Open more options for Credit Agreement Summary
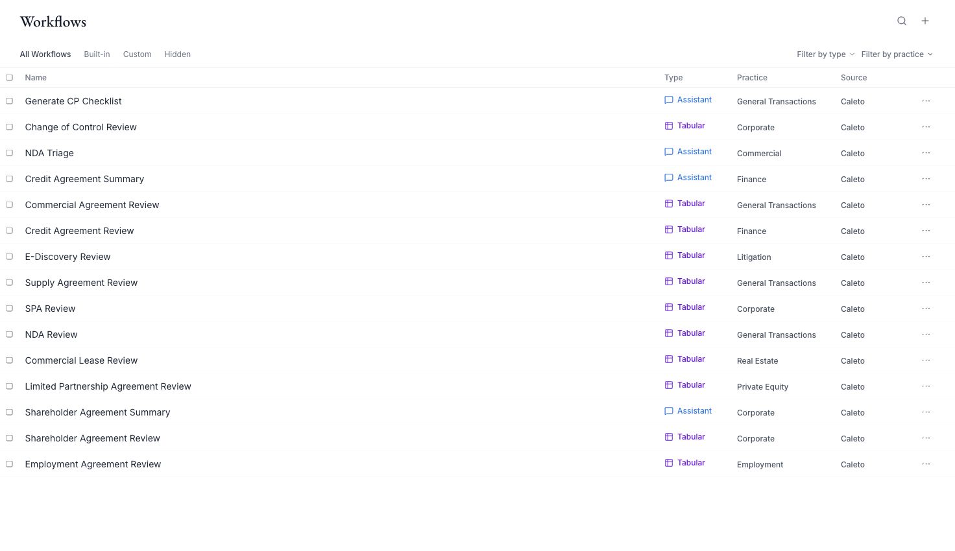Image resolution: width=955 pixels, height=551 pixels. pos(926,179)
